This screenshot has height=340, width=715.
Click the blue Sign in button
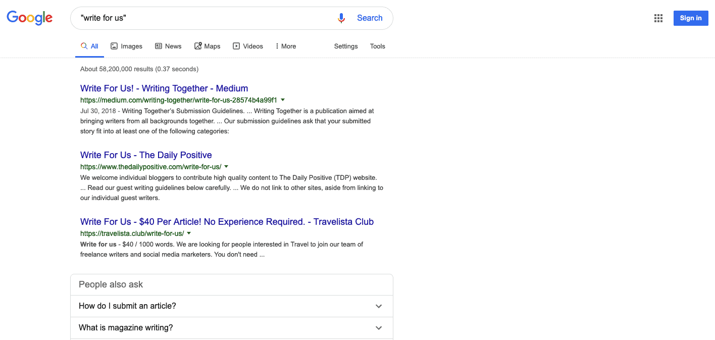click(691, 18)
